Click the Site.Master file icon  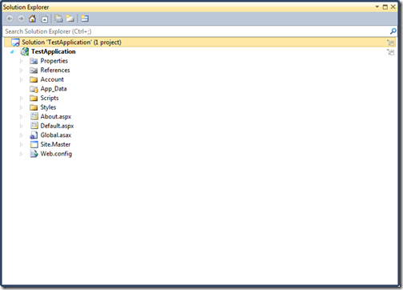pos(34,144)
